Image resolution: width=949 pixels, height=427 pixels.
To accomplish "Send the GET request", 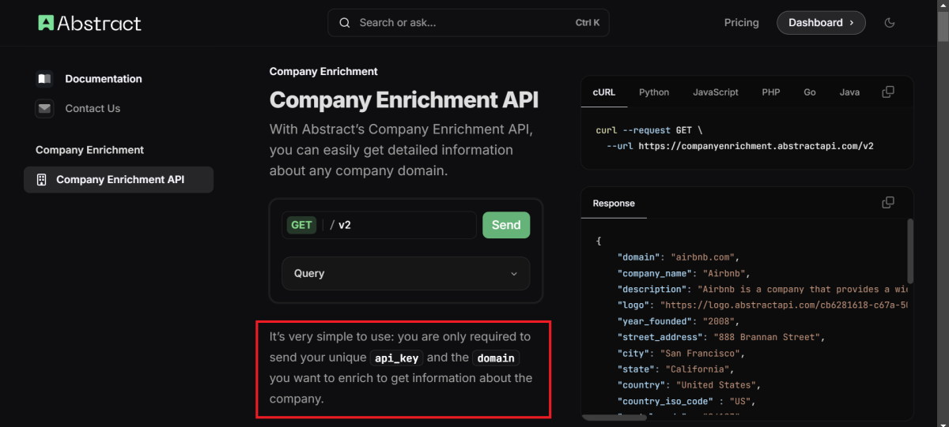I will [506, 225].
